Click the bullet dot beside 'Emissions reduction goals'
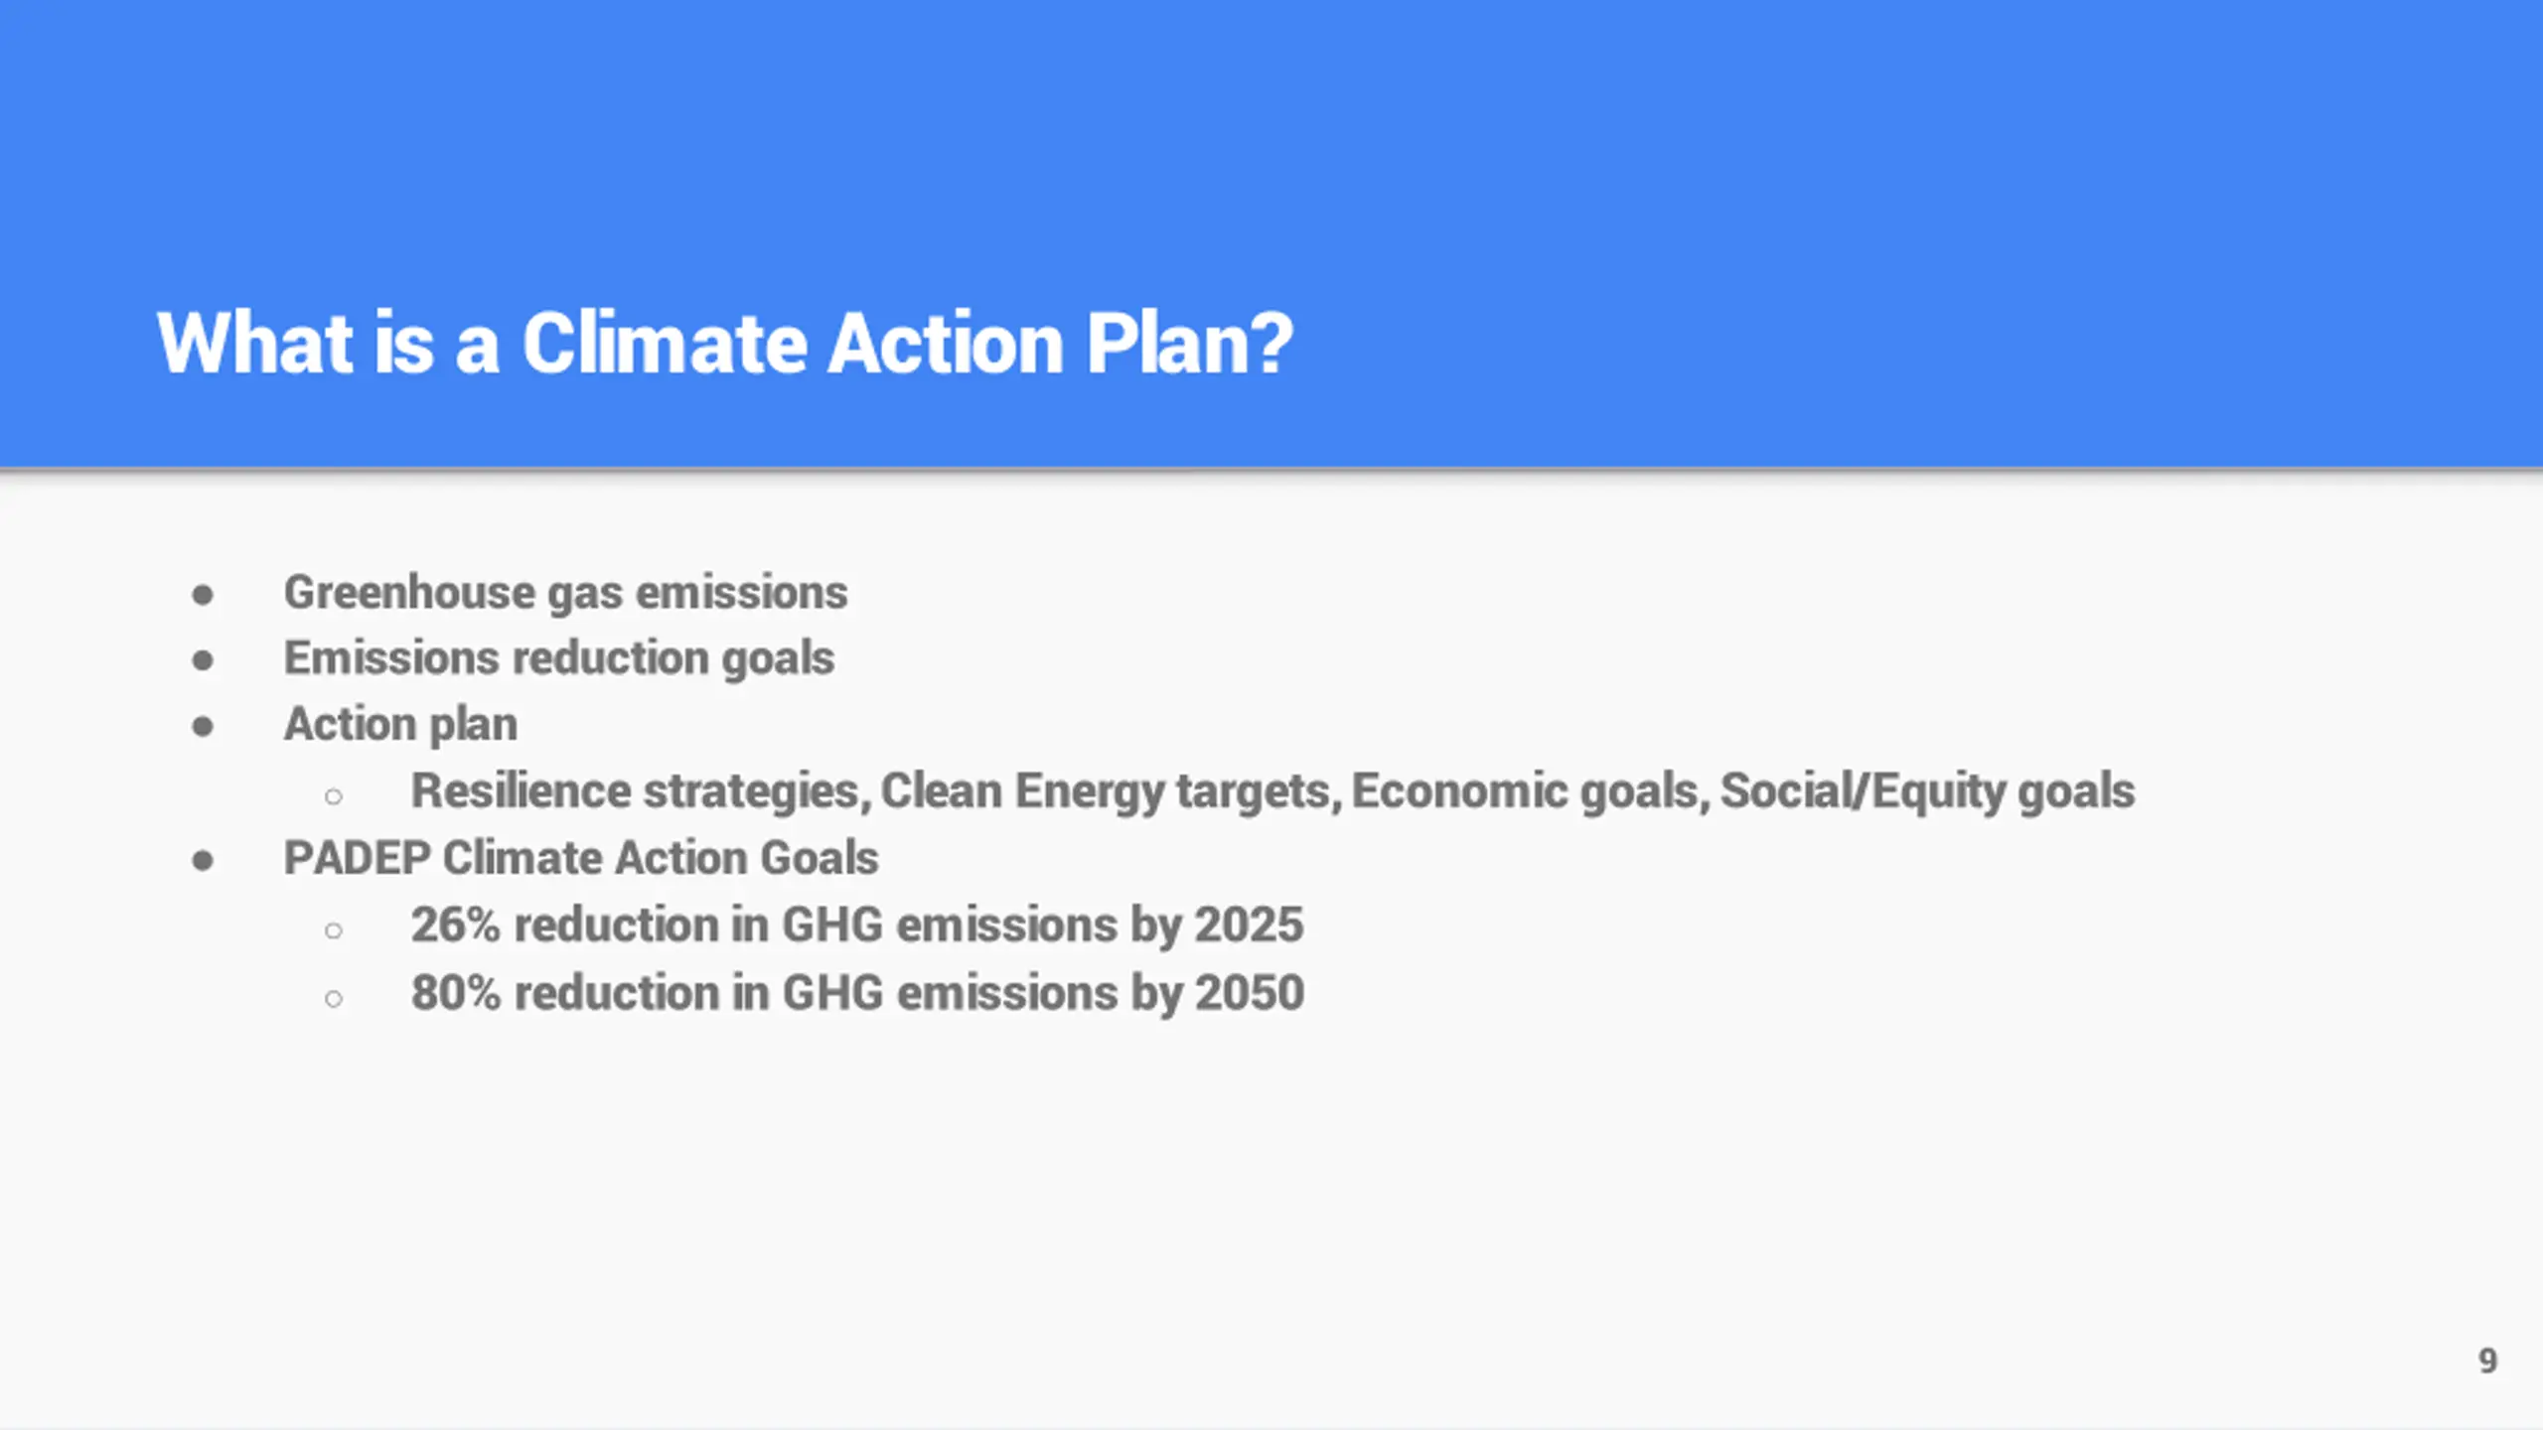Viewport: 2543px width, 1430px height. 203,660
